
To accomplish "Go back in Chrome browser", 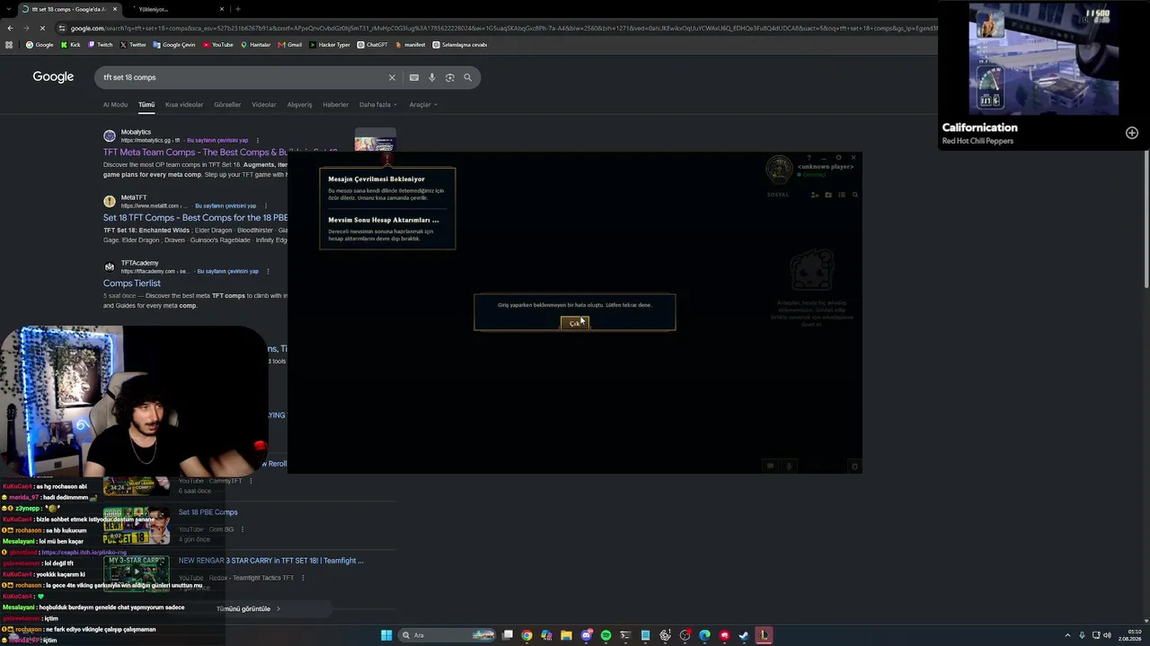I will [x=10, y=28].
